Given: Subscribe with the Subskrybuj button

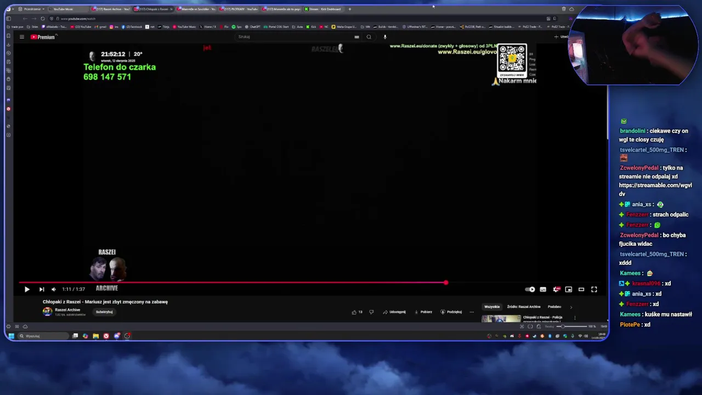Looking at the screenshot, I should tap(104, 312).
